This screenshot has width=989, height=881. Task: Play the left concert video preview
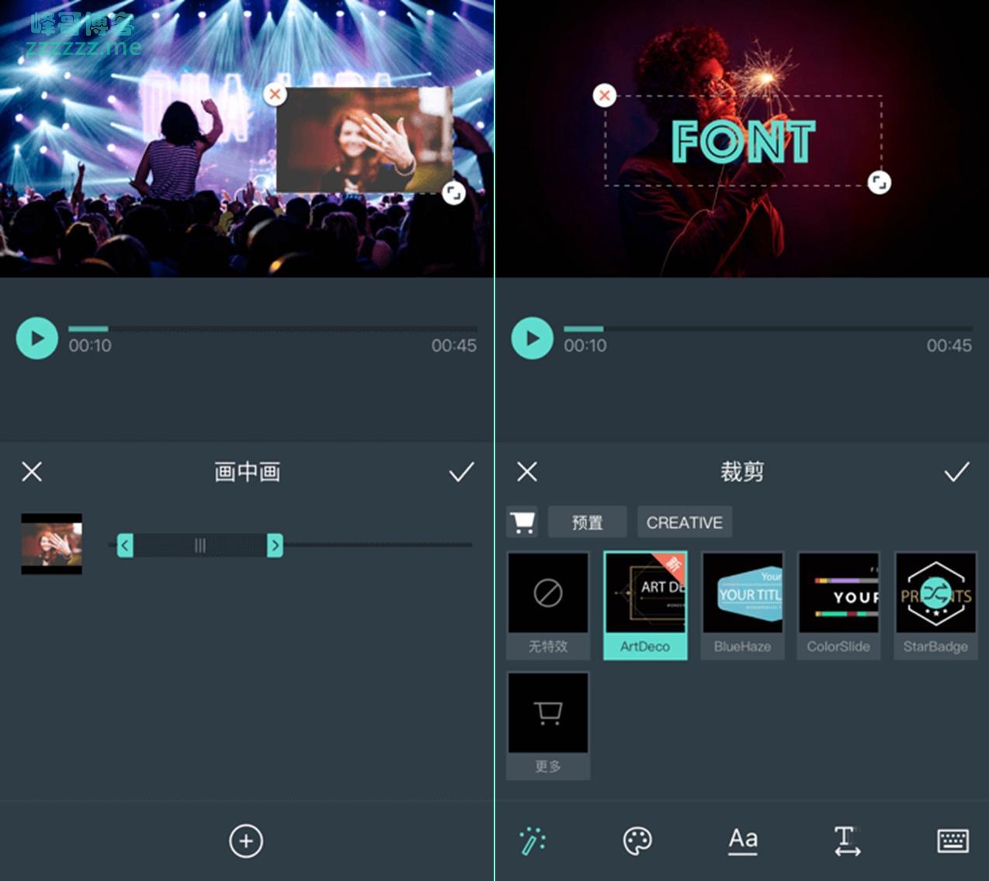click(x=37, y=338)
